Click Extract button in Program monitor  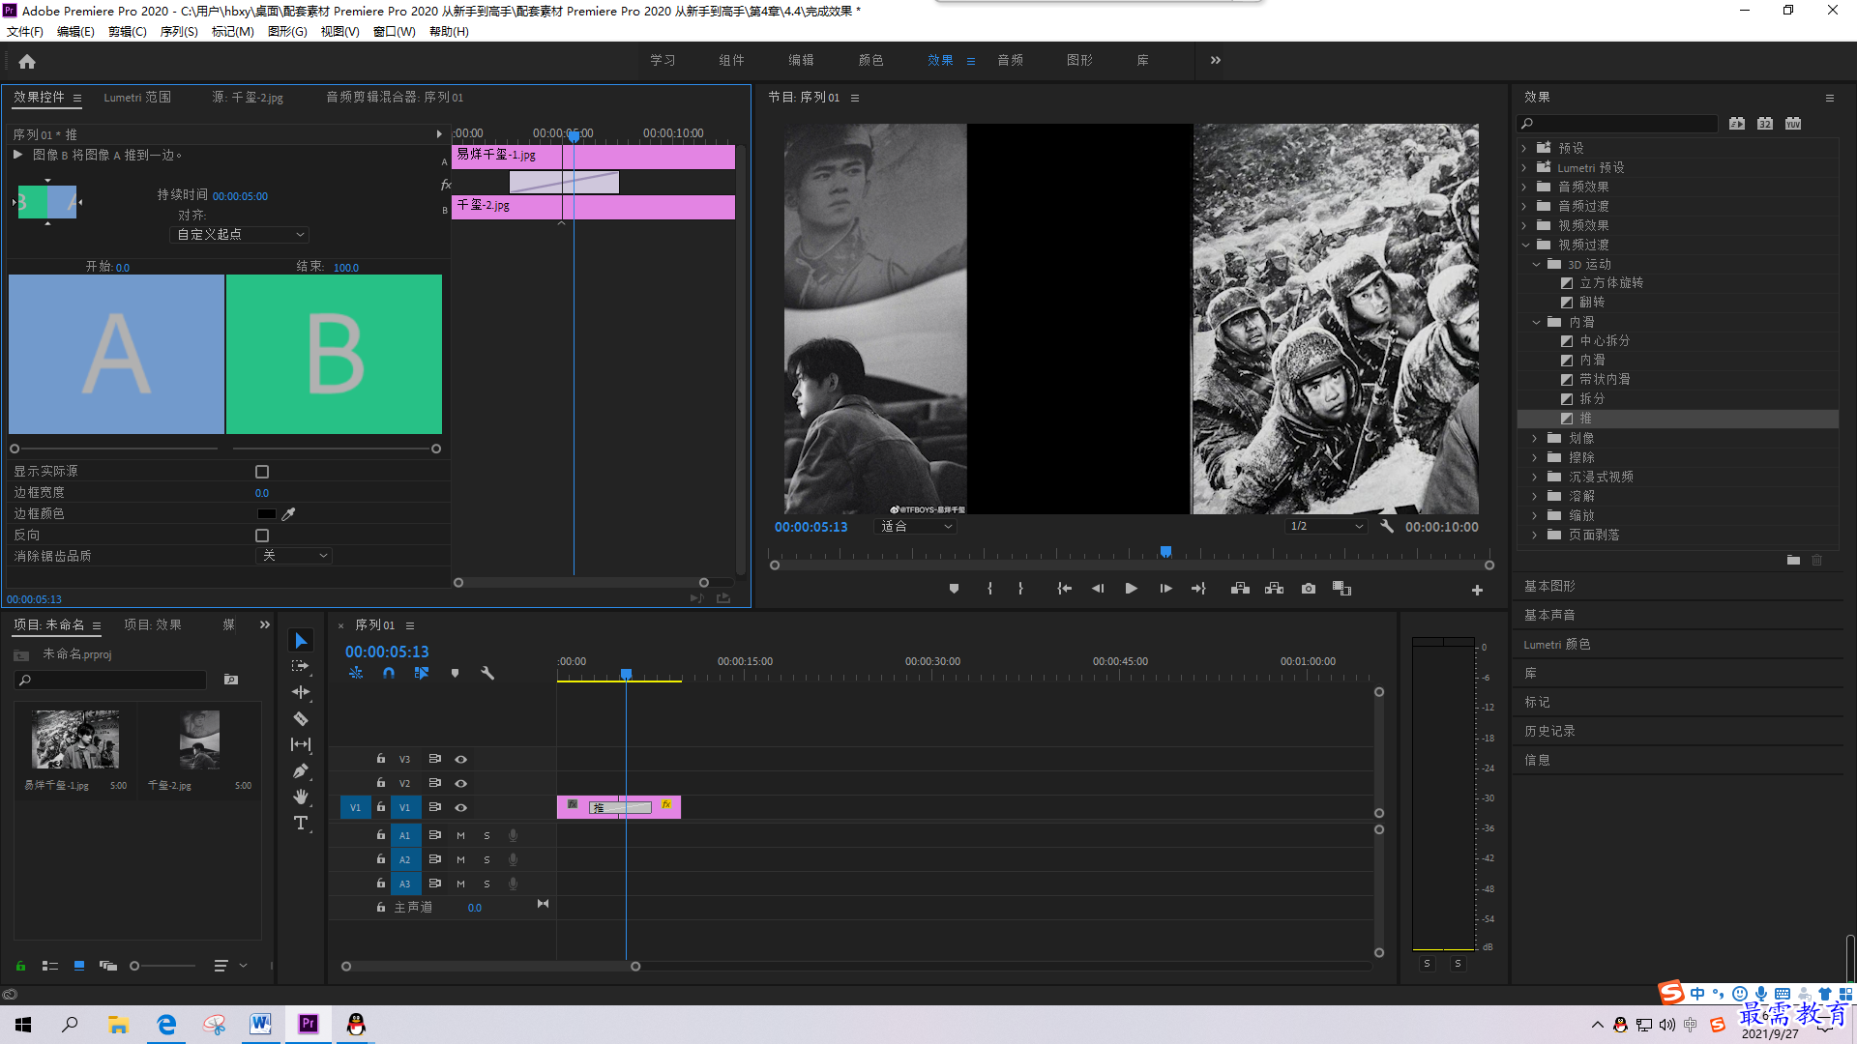pos(1274,589)
